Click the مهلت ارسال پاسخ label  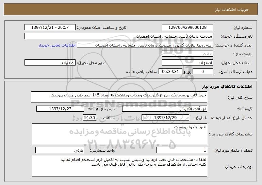pos(236,72)
